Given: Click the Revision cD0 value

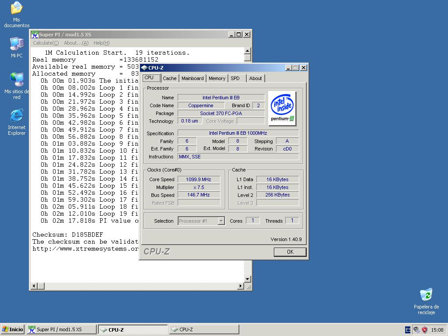Looking at the screenshot, I should (x=287, y=149).
